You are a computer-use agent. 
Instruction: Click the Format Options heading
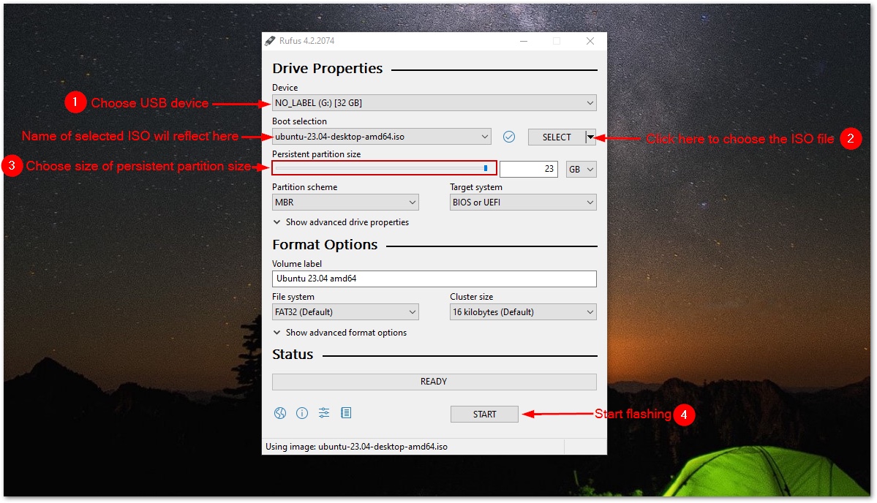325,245
